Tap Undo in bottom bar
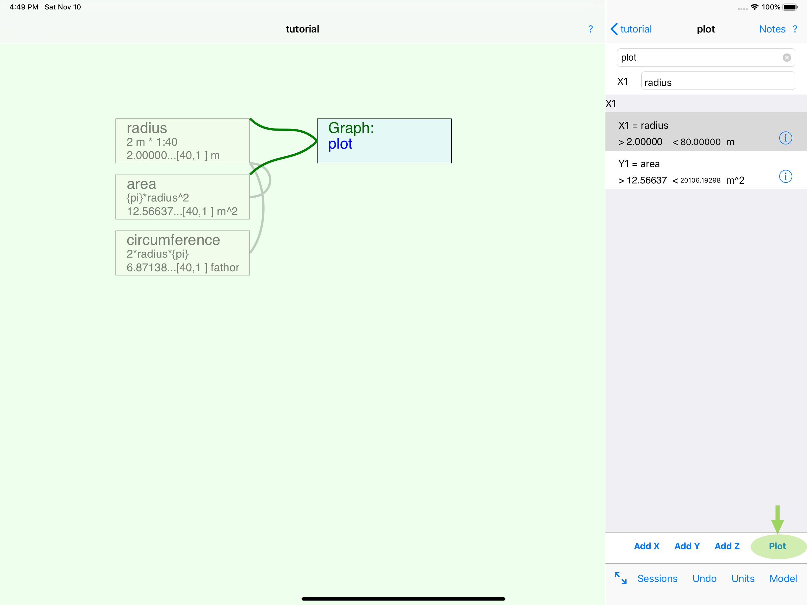The image size is (807, 605). (x=704, y=578)
